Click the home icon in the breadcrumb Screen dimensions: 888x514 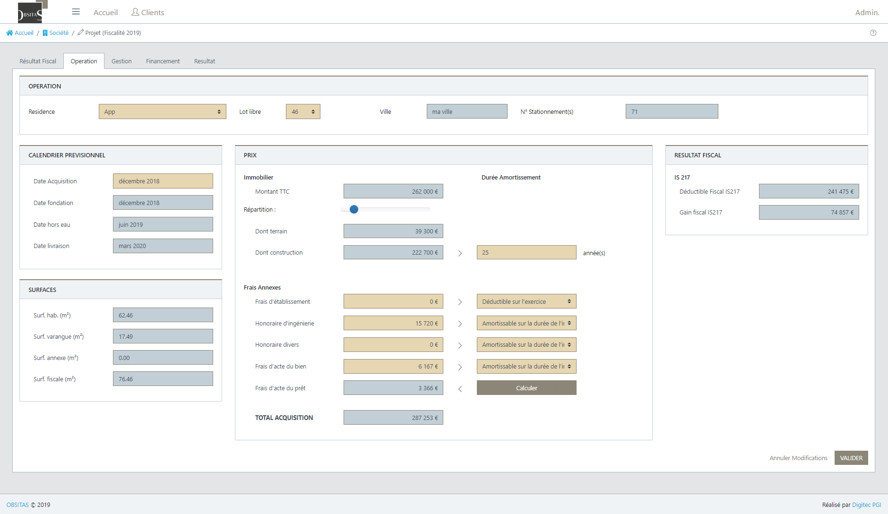[x=9, y=33]
